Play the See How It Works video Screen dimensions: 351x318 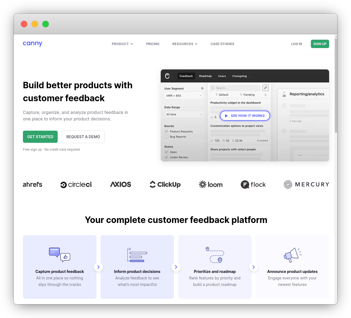tap(245, 116)
